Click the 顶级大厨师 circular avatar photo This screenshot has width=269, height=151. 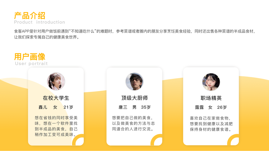134,82
